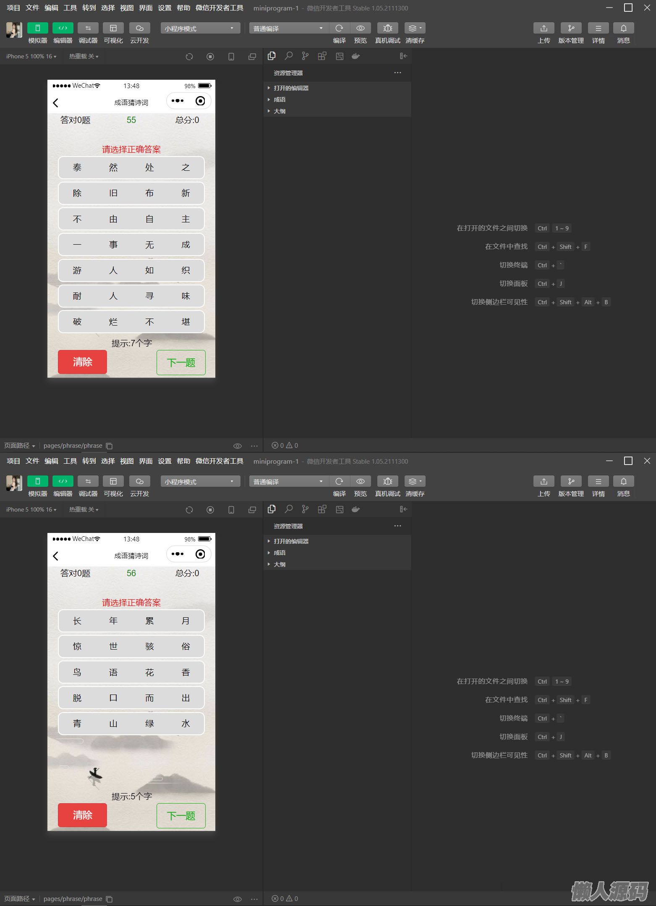Open 消息 bell icon in upper window

(x=624, y=28)
